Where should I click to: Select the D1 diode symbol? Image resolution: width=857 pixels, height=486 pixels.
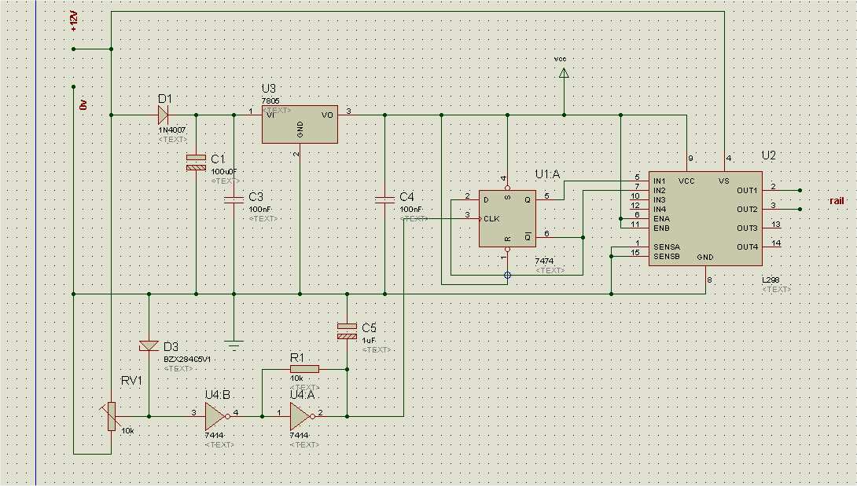coord(163,115)
